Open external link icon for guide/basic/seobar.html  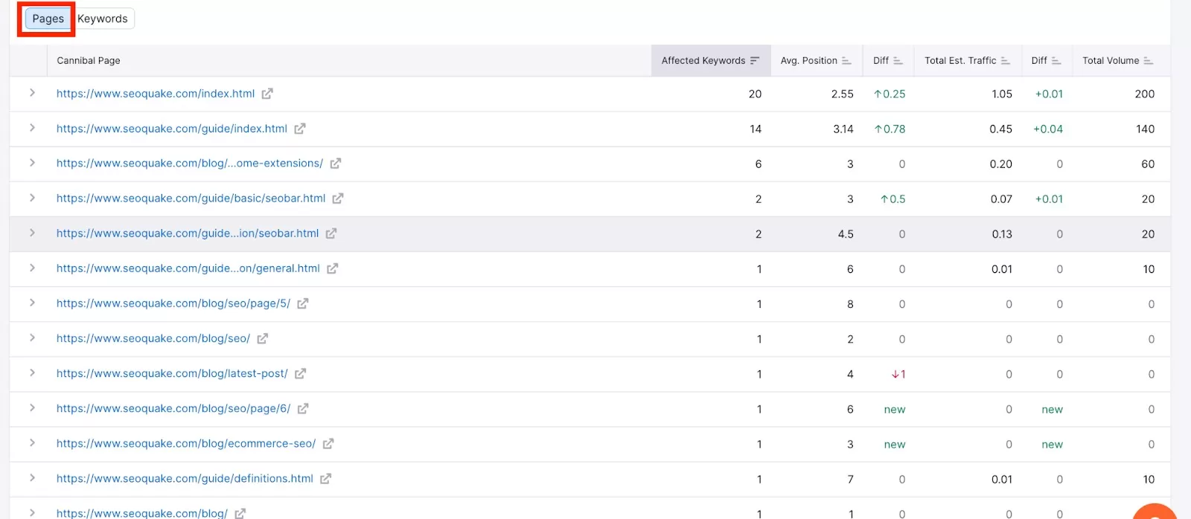pyautogui.click(x=338, y=199)
